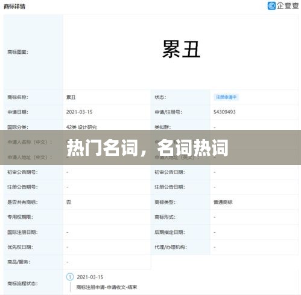The image size is (301, 295).
Task: Select the 2021-03-15 value beside 申请日期
Action: click(x=79, y=112)
